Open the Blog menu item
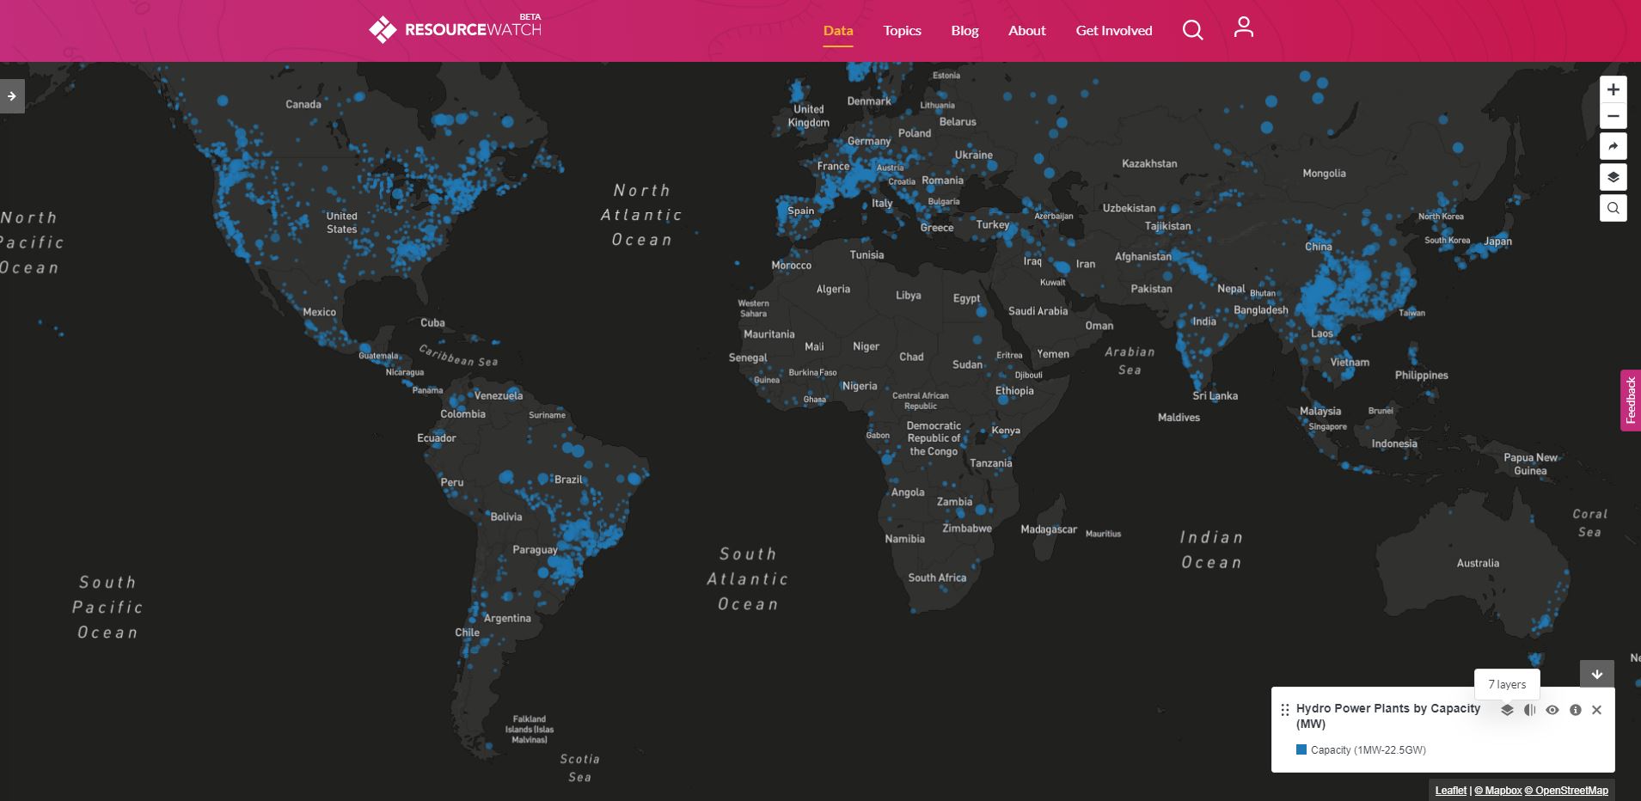Screen dimensions: 1641x801 coord(964,31)
